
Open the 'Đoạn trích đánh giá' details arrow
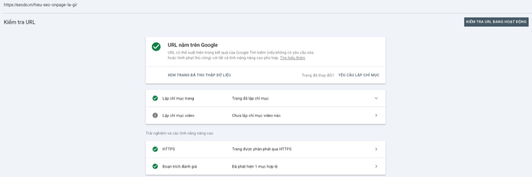pyautogui.click(x=376, y=166)
